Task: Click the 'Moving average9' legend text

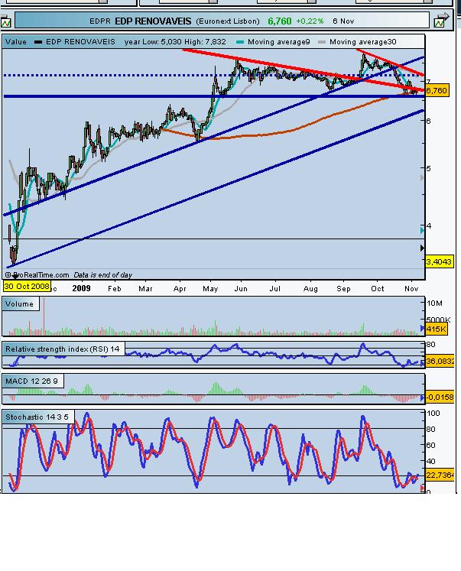Action: tap(278, 42)
